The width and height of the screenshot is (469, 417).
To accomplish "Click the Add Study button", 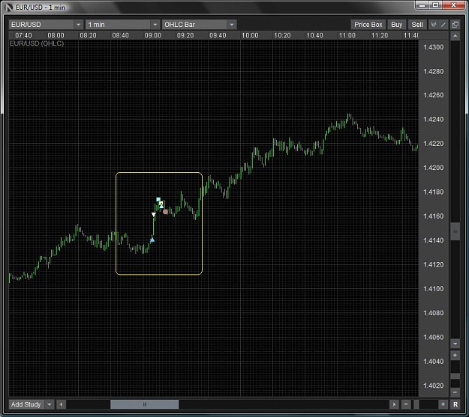I will (x=26, y=404).
